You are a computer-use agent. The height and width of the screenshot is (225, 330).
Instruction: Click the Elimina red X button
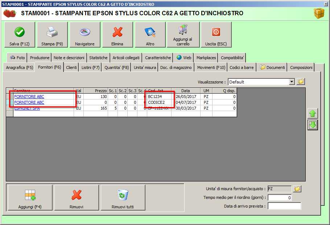117,35
